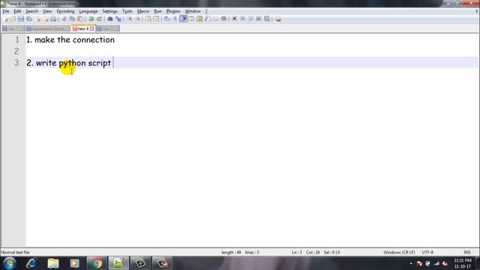Image resolution: width=480 pixels, height=270 pixels.
Task: Click 'Ln : 3' in the status bar
Action: (297, 252)
